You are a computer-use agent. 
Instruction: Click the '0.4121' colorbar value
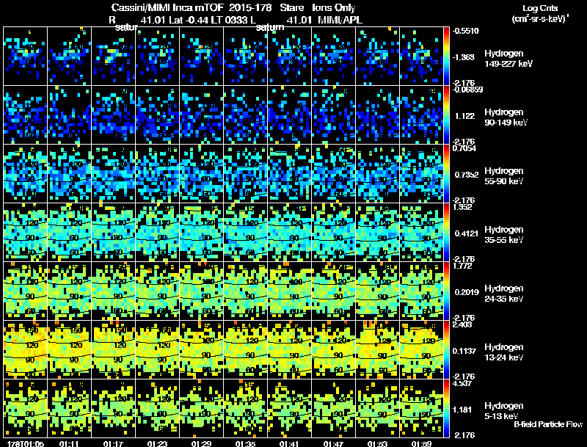coord(467,233)
